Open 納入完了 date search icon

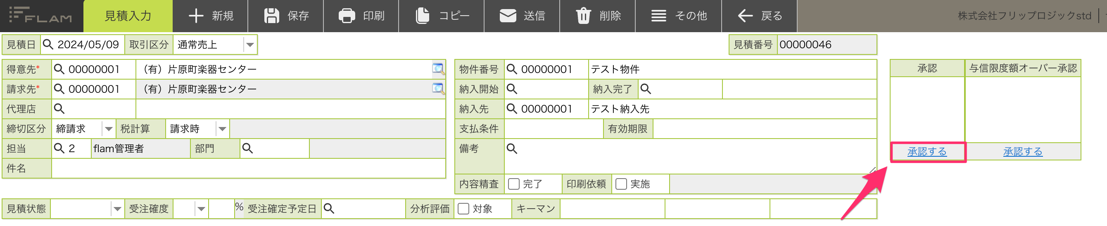[x=646, y=89]
